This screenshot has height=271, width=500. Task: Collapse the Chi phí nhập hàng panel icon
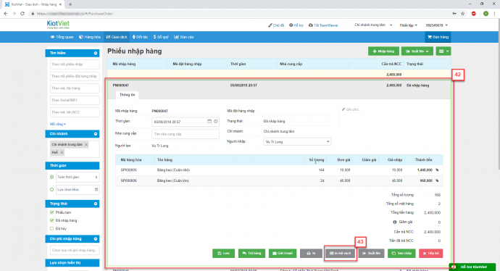(96, 239)
